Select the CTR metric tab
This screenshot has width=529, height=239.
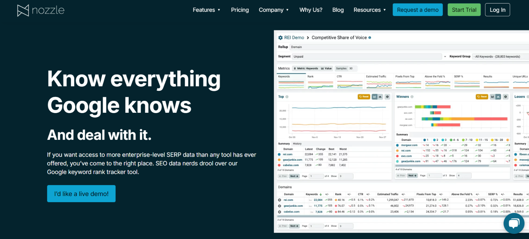tap(350, 81)
